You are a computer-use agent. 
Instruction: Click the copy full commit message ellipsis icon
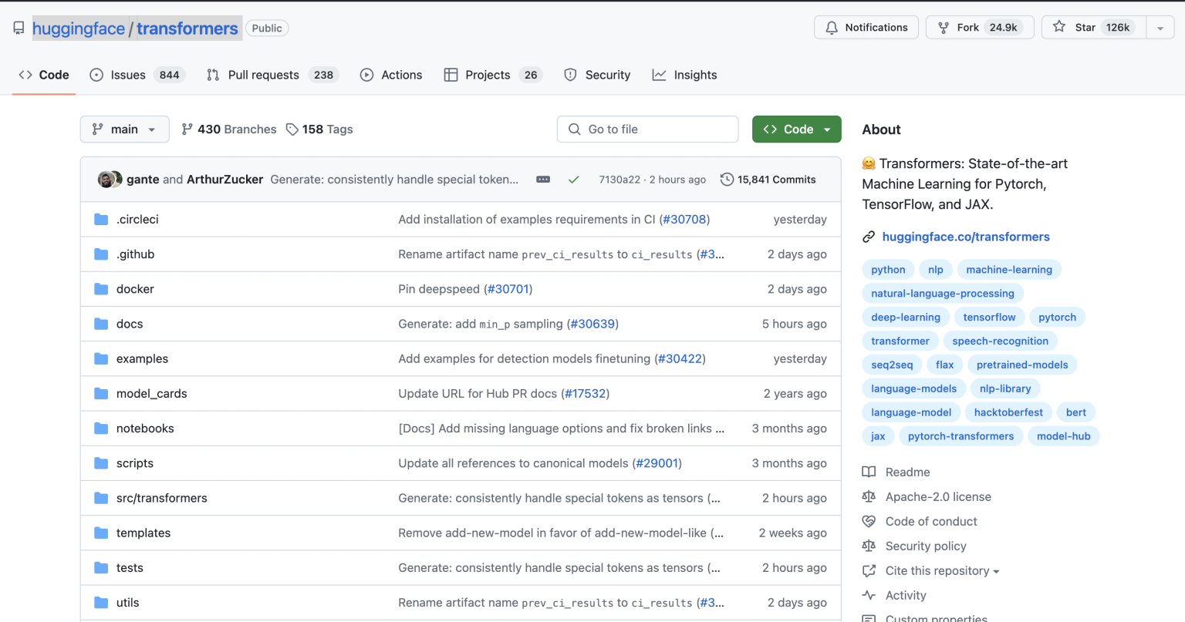coord(543,178)
